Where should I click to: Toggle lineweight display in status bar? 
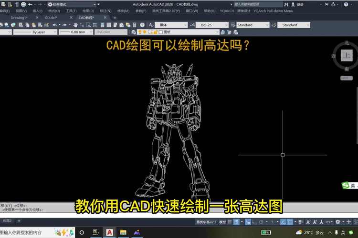300,222
